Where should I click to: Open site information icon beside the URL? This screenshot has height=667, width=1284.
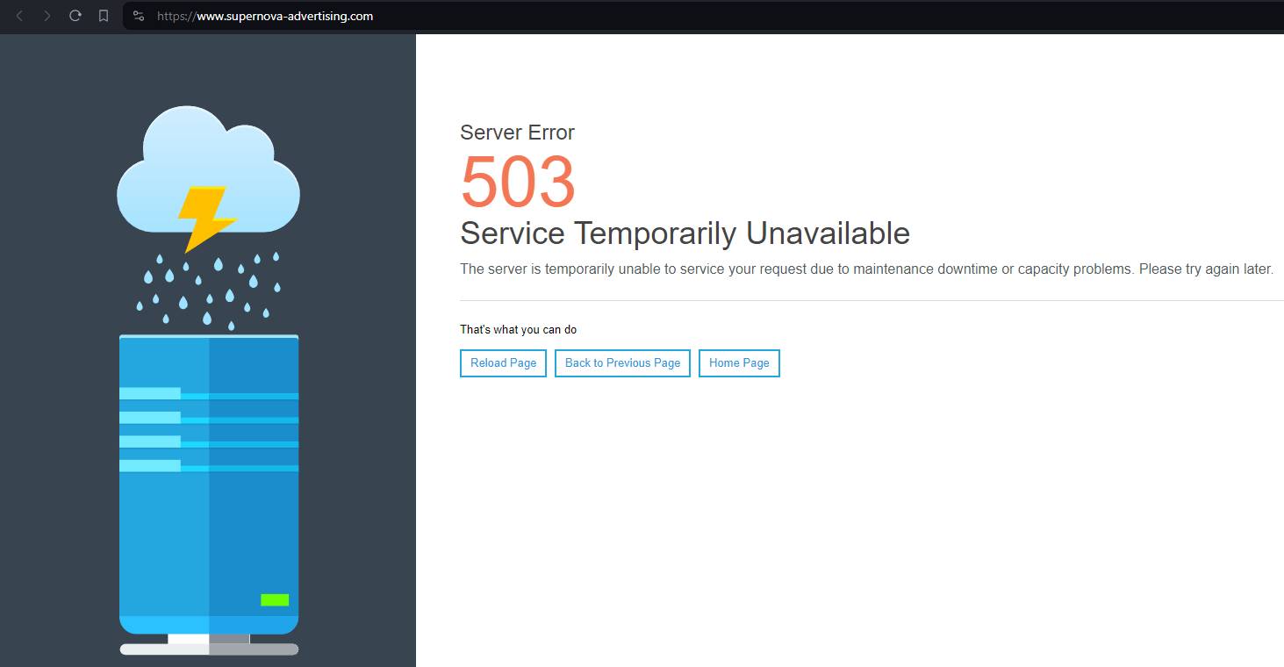pyautogui.click(x=138, y=16)
